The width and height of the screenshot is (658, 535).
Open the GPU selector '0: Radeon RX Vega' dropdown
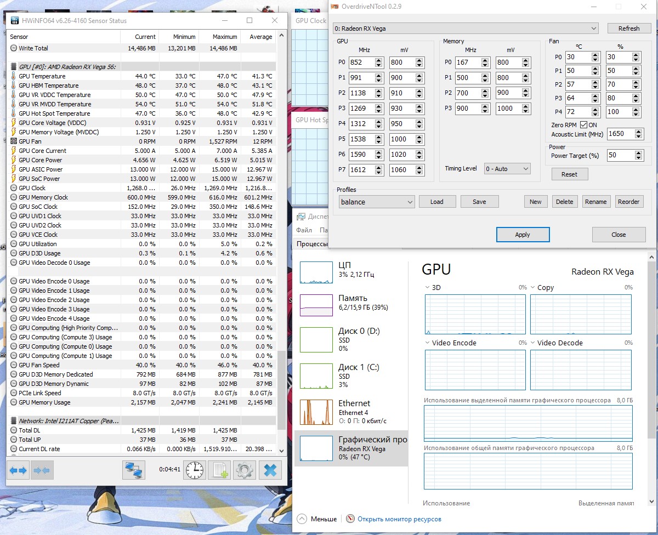[465, 28]
